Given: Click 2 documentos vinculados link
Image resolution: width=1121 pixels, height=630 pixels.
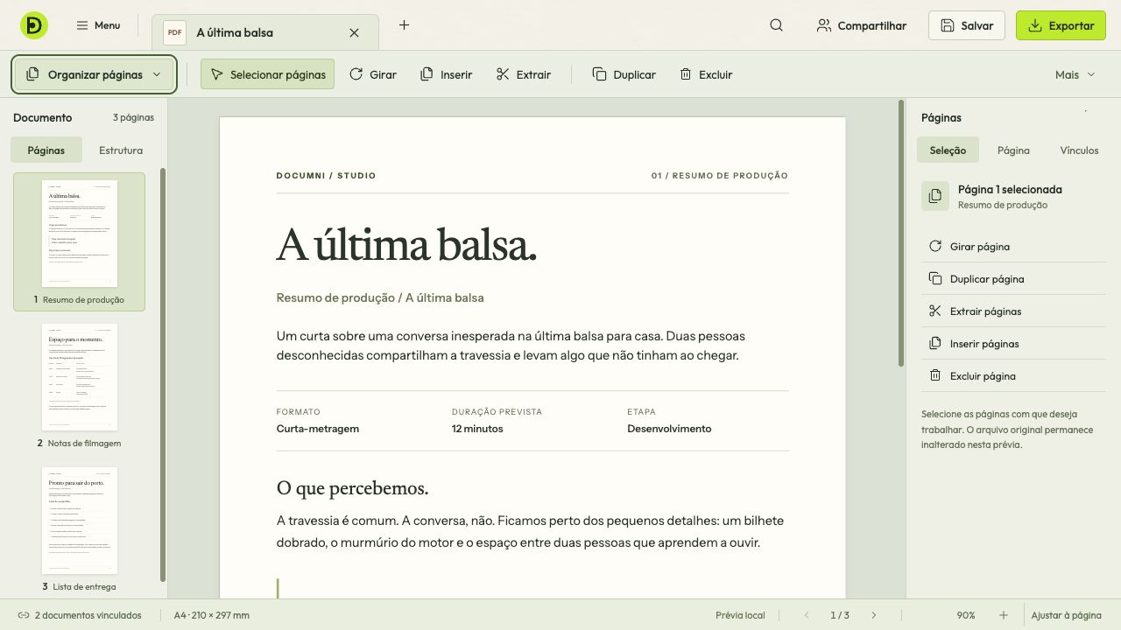Looking at the screenshot, I should pos(80,615).
